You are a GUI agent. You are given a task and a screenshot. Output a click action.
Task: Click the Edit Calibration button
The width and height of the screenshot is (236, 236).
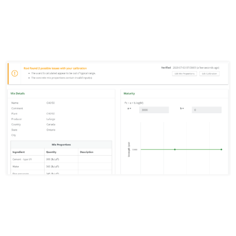[209, 74]
